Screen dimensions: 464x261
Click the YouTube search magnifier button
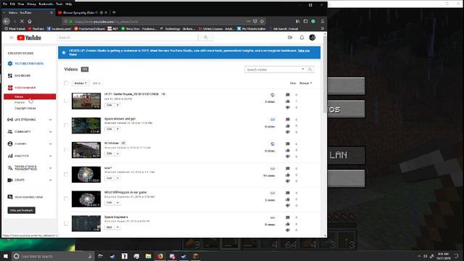click(206, 38)
